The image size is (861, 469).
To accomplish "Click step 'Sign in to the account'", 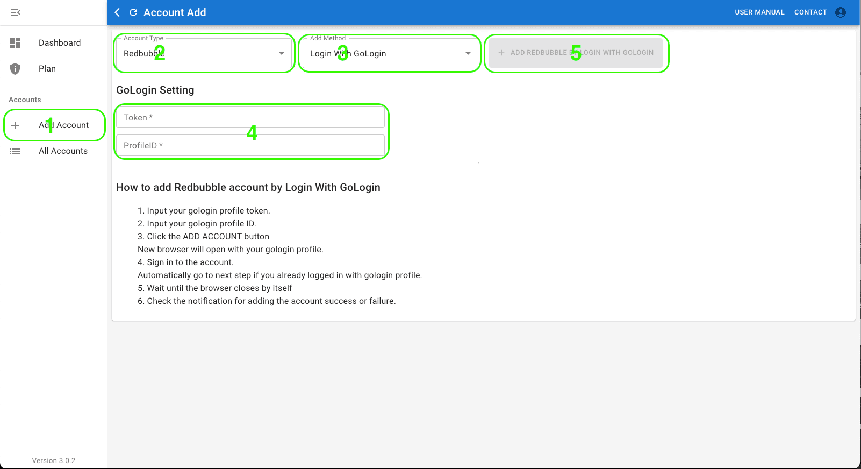I will [185, 262].
